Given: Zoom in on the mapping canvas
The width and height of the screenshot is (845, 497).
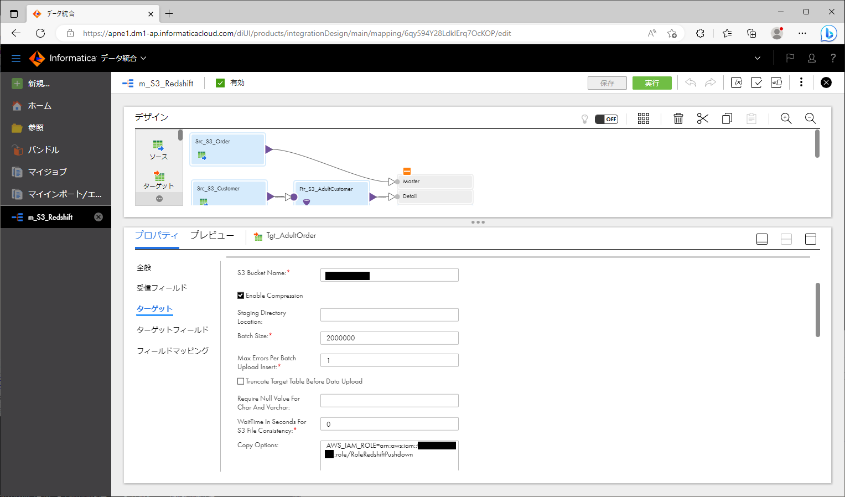Looking at the screenshot, I should 786,118.
